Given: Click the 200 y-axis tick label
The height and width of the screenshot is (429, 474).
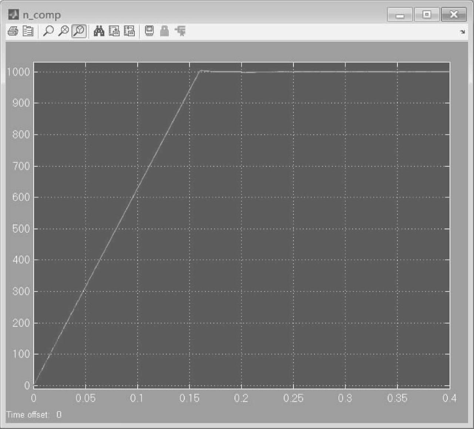Looking at the screenshot, I should (x=21, y=323).
